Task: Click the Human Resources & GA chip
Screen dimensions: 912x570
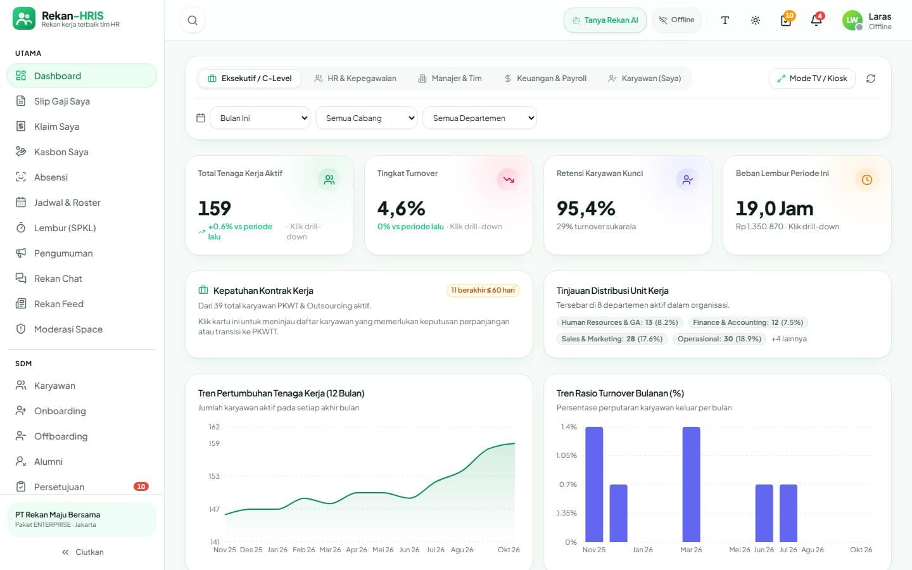Action: pyautogui.click(x=620, y=322)
